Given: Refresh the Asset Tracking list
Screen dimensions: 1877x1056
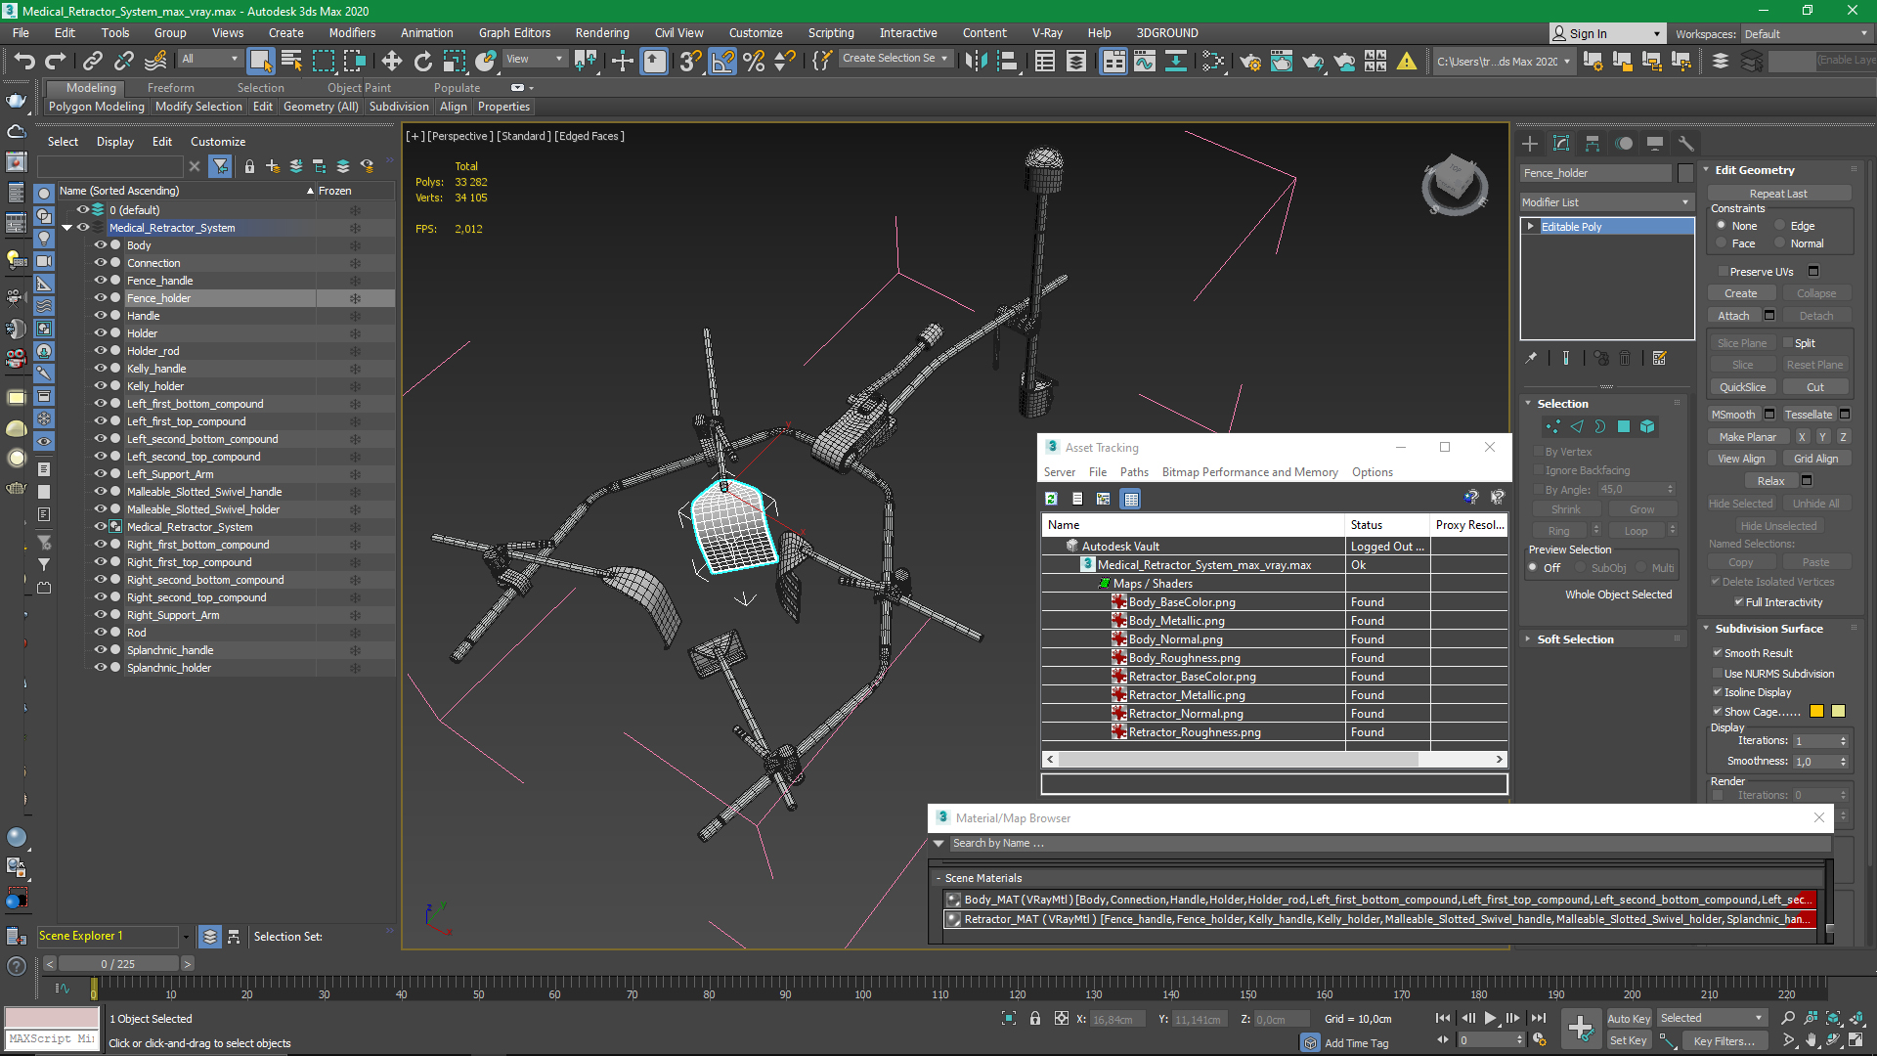Looking at the screenshot, I should 1051,499.
